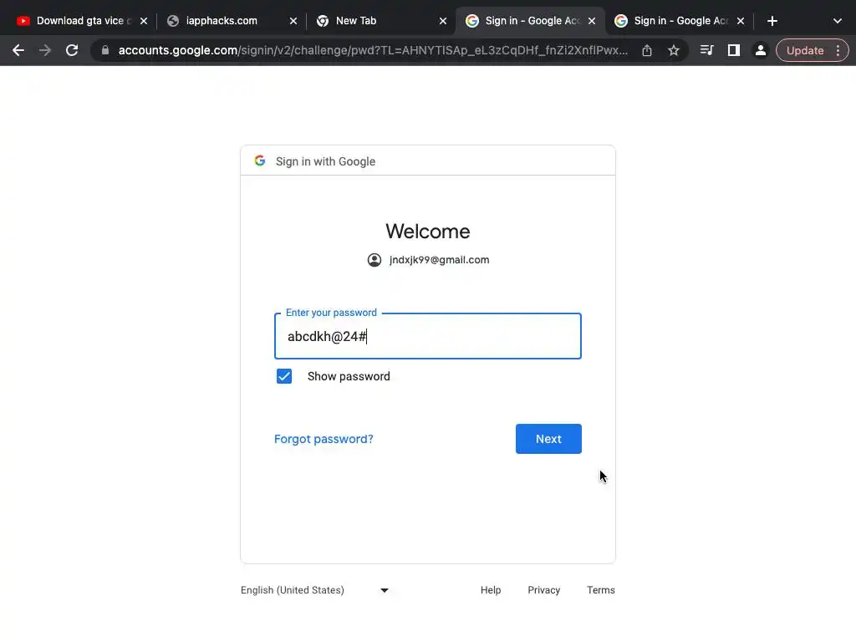
Task: Click the Forgot password? link
Action: (324, 439)
